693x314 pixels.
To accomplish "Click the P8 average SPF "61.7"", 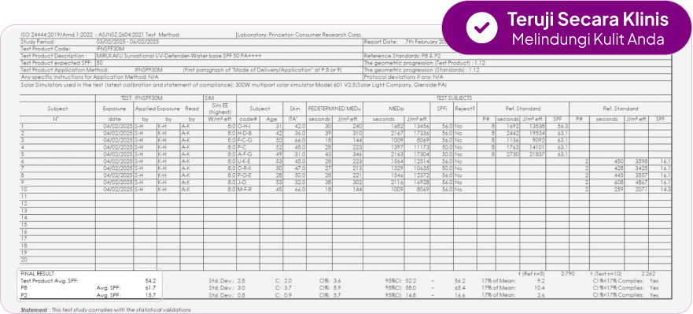I will (150, 288).
